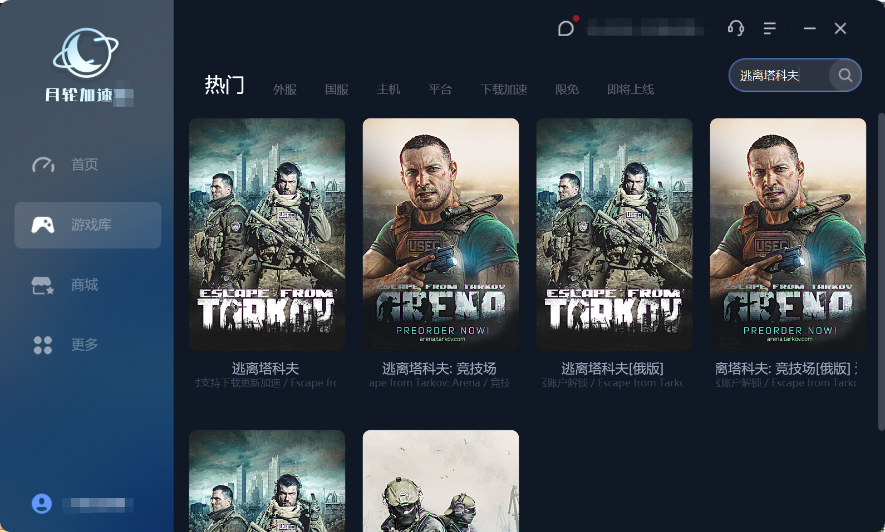Click the four-dot 更多 icon
This screenshot has width=885, height=532.
(x=43, y=345)
